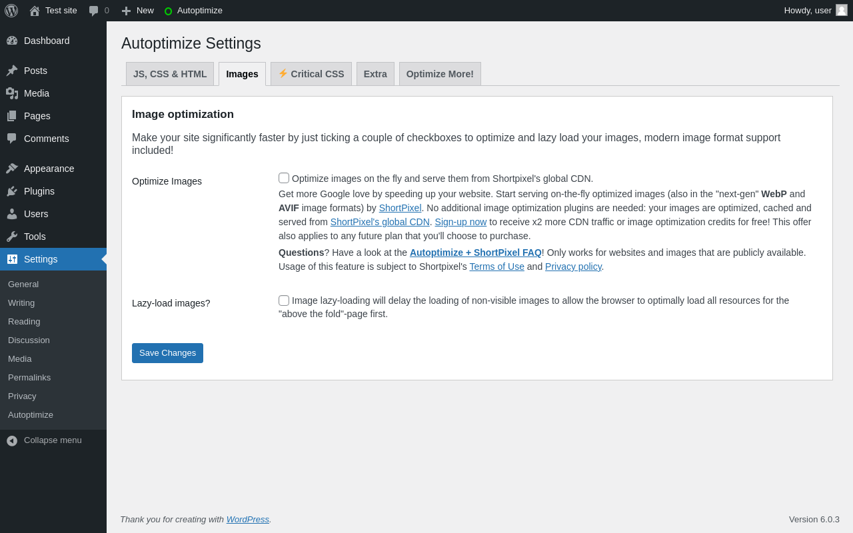Open the Extra settings tab
853x533 pixels.
(375, 74)
